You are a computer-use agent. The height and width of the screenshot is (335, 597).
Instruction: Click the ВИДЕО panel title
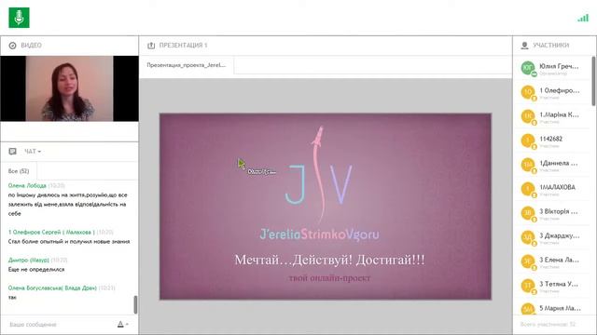tap(31, 46)
